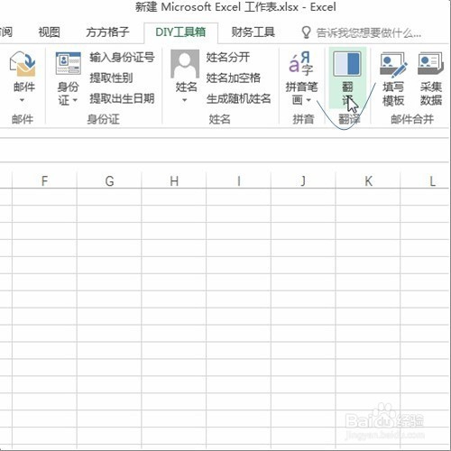Open the 财务工具 tab
This screenshot has width=451, height=451.
click(x=253, y=32)
